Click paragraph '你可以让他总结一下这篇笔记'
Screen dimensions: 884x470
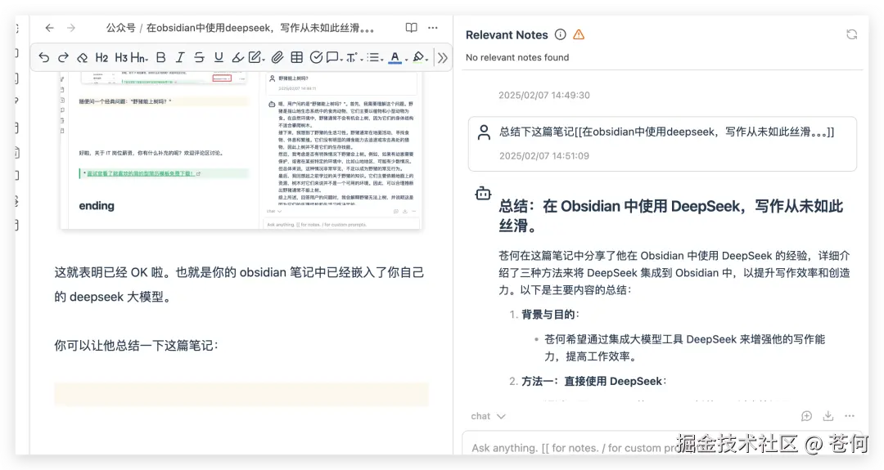(136, 345)
